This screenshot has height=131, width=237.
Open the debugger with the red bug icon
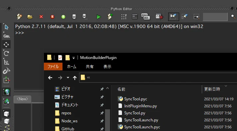coord(160,17)
